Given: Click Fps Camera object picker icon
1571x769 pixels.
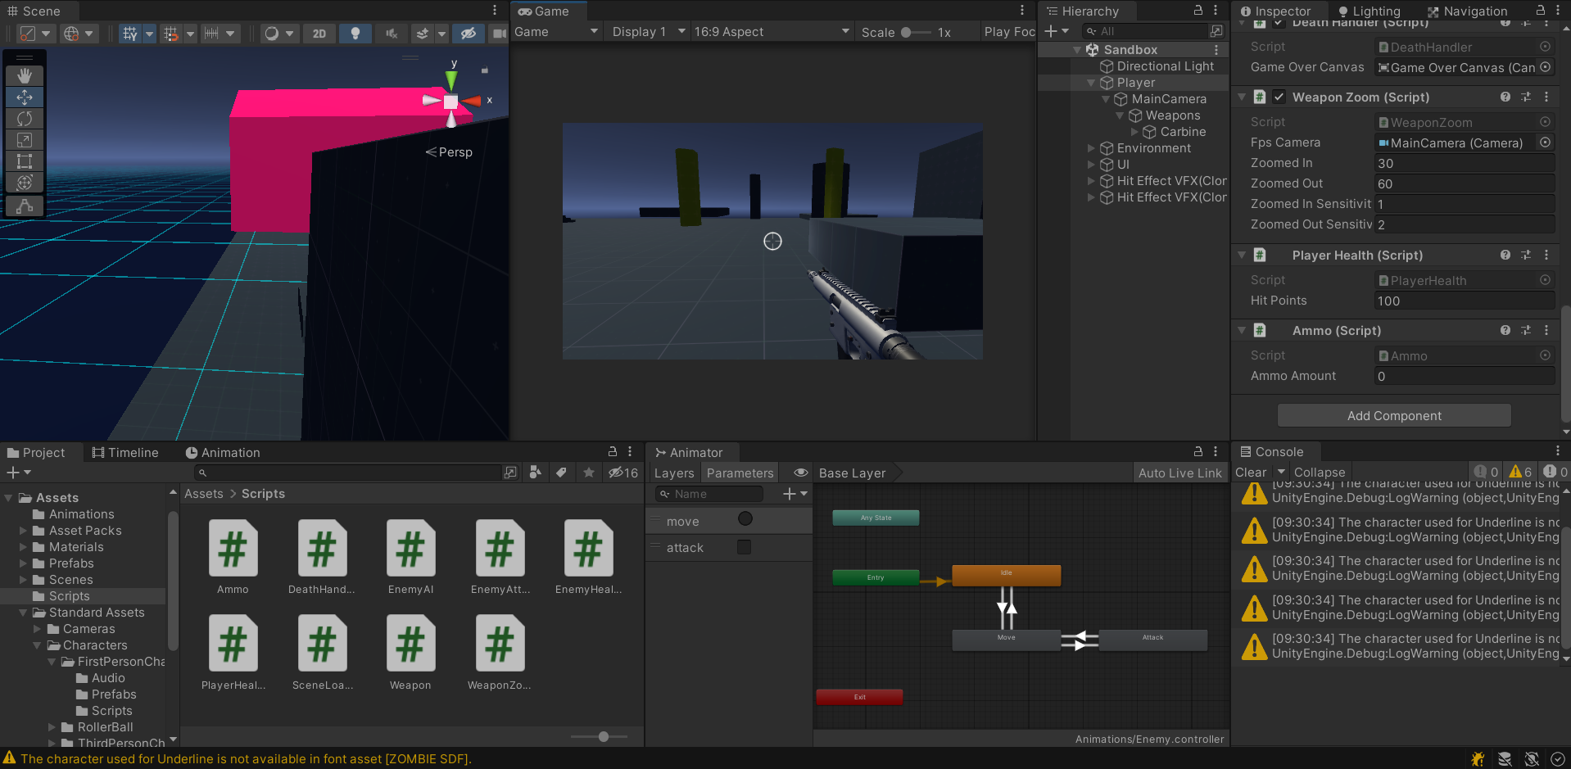Looking at the screenshot, I should (x=1545, y=142).
